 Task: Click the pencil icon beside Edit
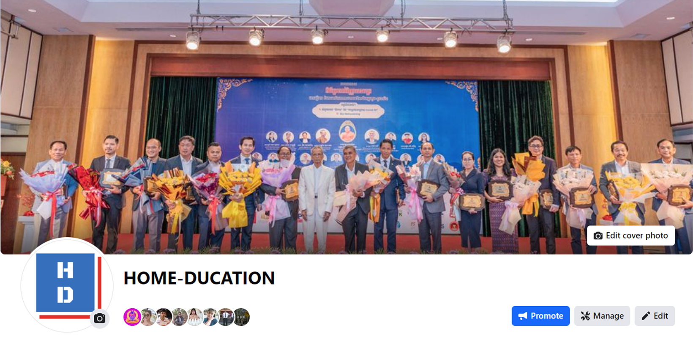pyautogui.click(x=646, y=316)
